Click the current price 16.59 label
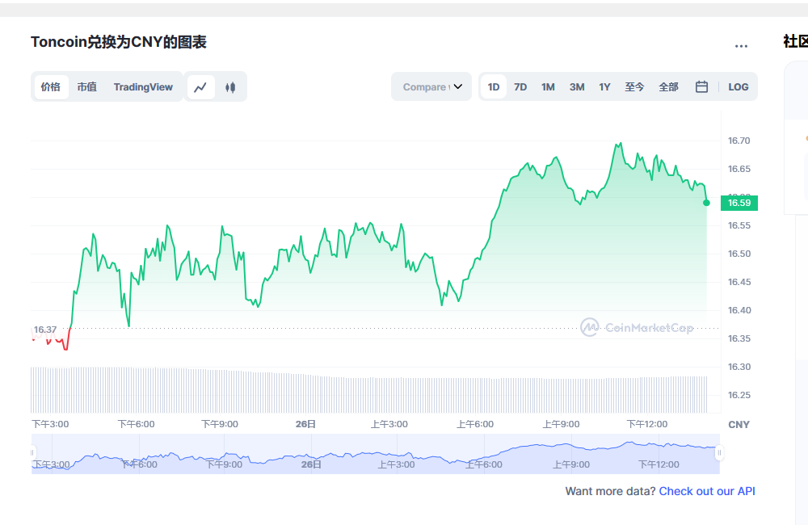This screenshot has width=808, height=525. pos(739,203)
